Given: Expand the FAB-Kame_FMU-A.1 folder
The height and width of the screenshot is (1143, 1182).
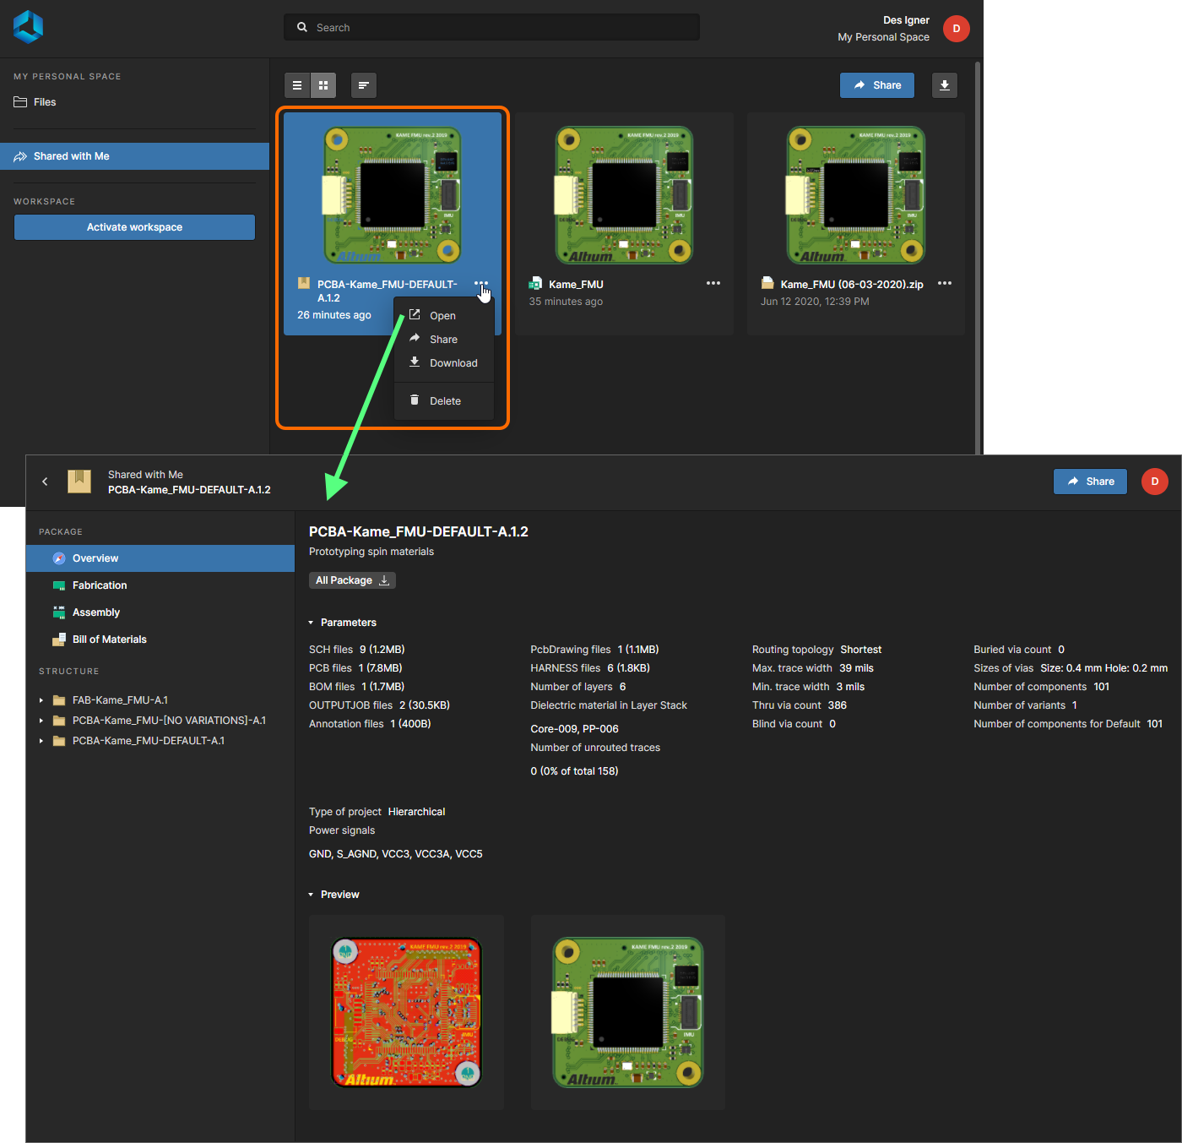Looking at the screenshot, I should [x=41, y=700].
